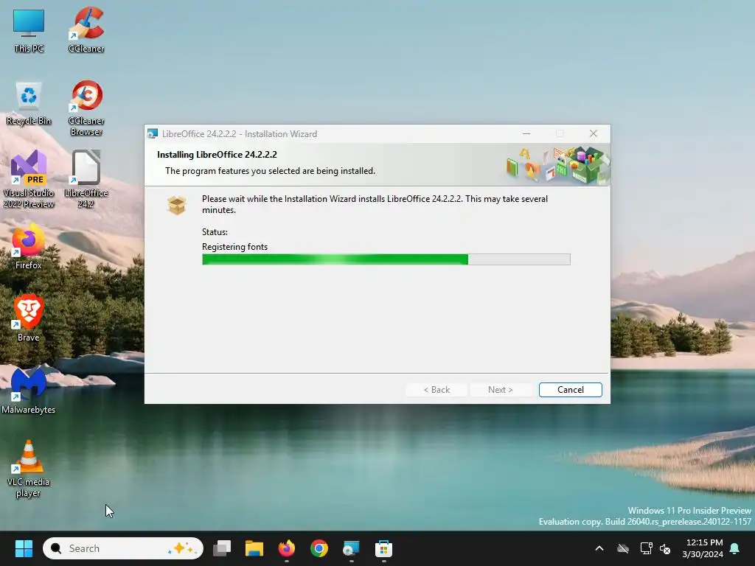The height and width of the screenshot is (566, 755).
Task: Click the OneDrive cloud tray icon
Action: [623, 548]
